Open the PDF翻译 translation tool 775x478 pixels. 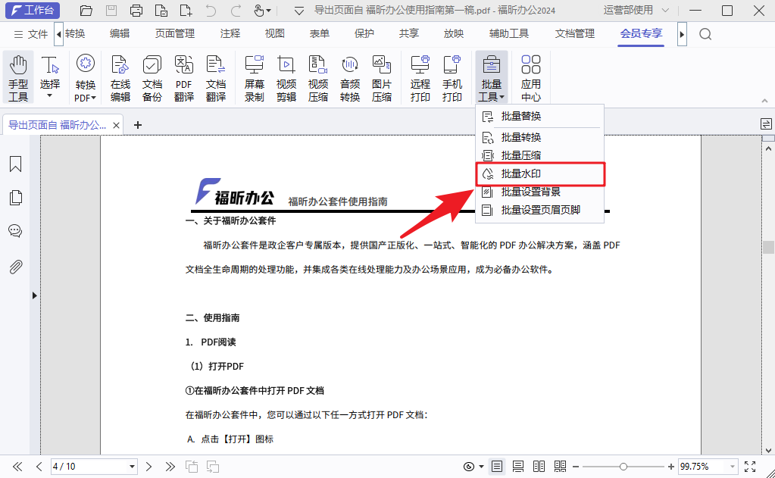pyautogui.click(x=183, y=76)
